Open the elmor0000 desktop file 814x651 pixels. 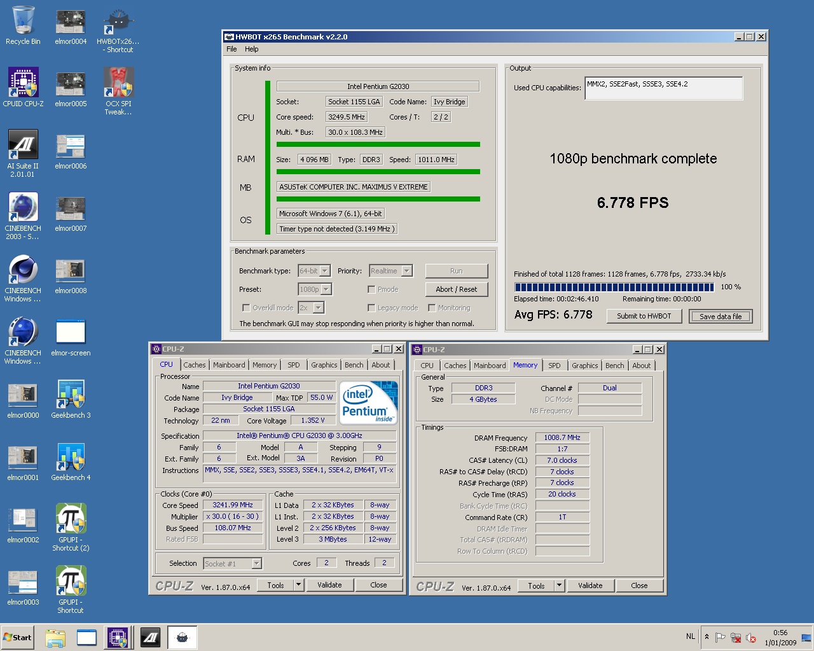(23, 401)
